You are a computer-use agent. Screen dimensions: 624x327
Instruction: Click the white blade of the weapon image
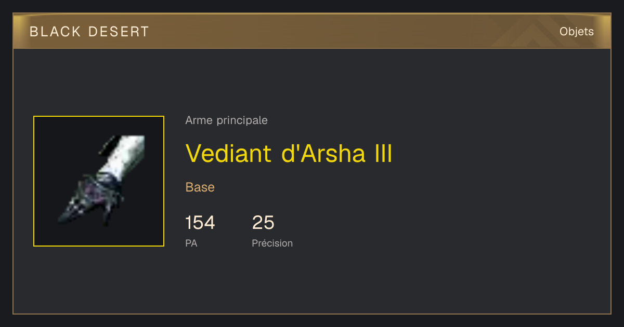point(125,156)
